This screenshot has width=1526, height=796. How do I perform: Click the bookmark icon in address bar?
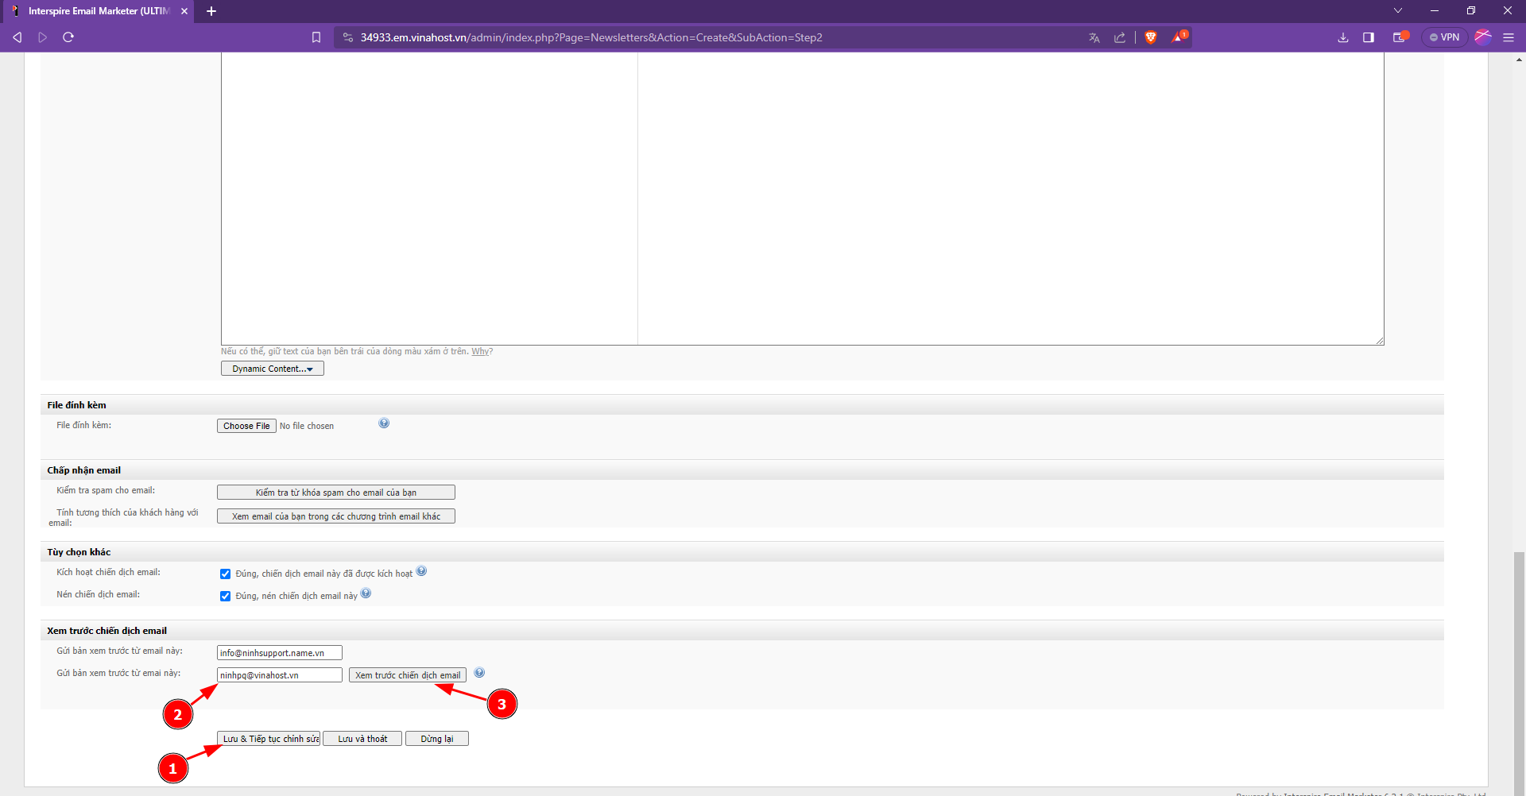[x=316, y=37]
